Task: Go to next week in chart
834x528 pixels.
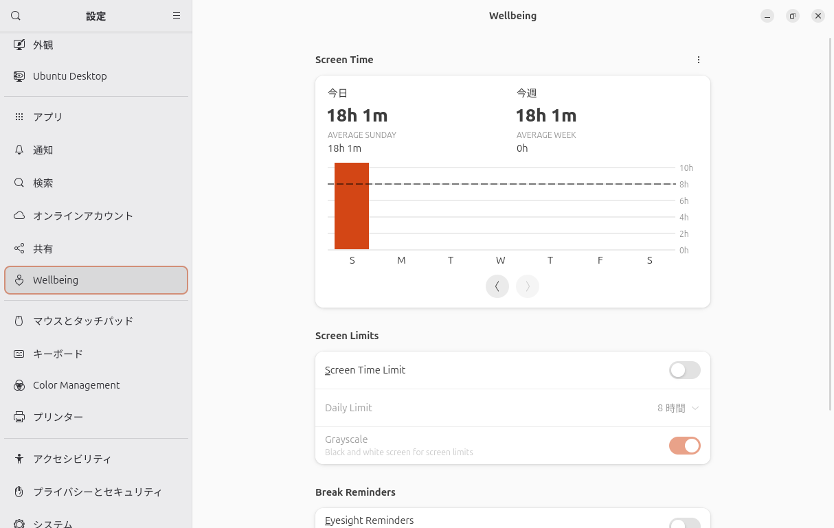Action: (528, 286)
